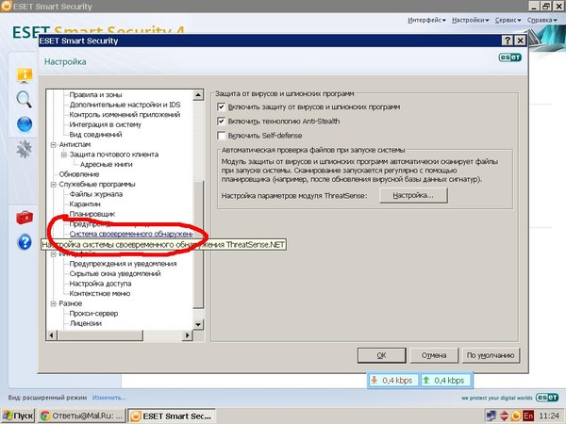Click the download speed arrow indicator
The image size is (566, 424).
375,380
